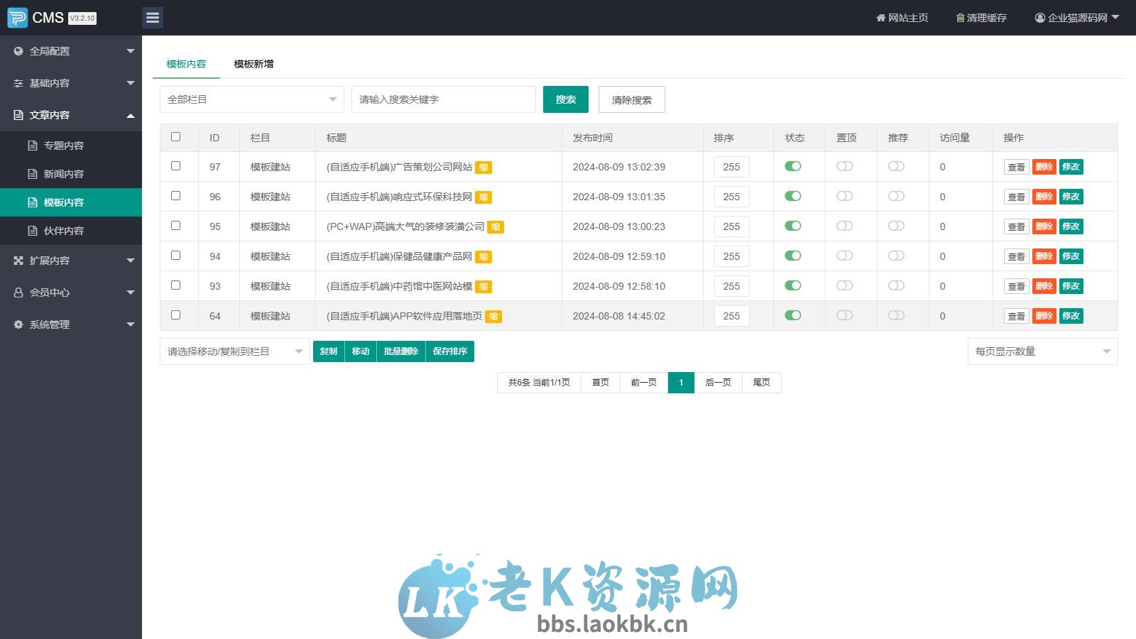Open the 每页显示数量 dropdown
The image size is (1136, 639).
(1042, 350)
